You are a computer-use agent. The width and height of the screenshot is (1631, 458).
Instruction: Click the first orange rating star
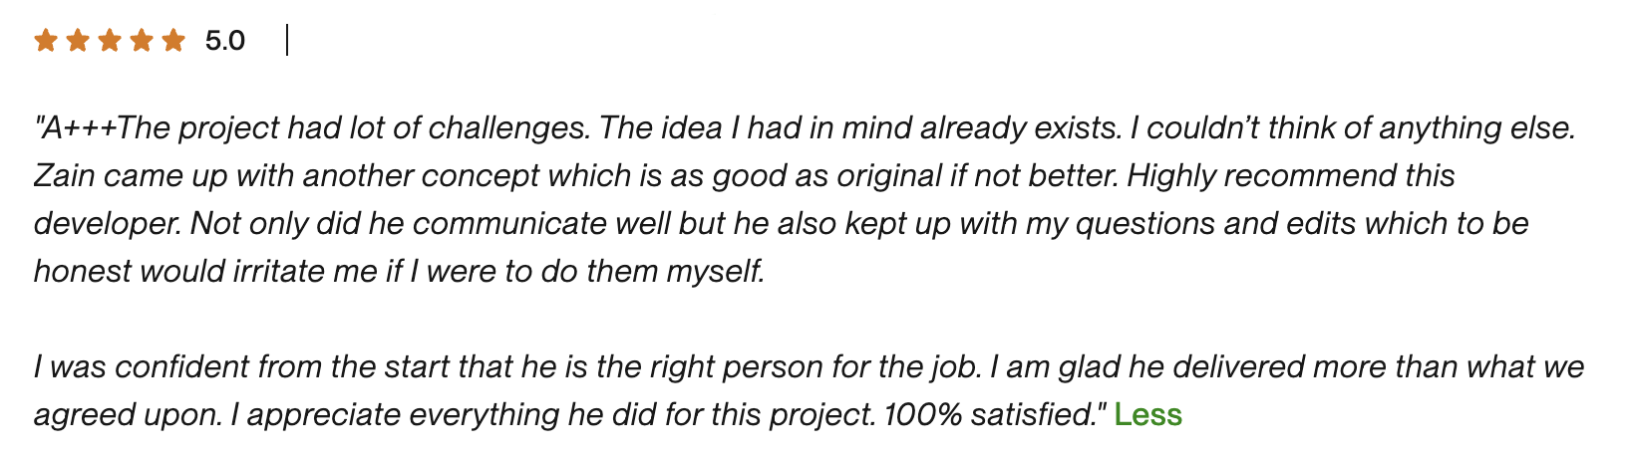[46, 41]
